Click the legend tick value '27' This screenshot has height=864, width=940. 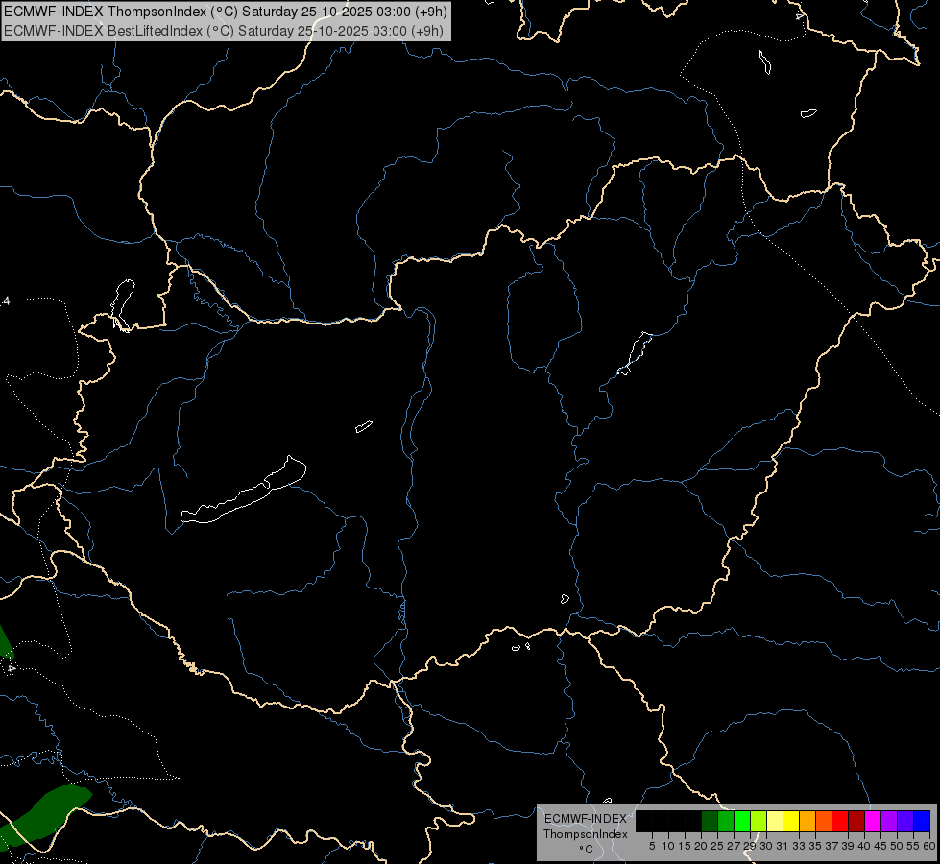coord(734,846)
